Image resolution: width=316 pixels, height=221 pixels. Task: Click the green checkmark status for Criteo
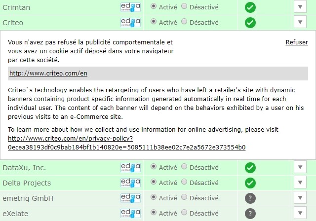point(250,22)
